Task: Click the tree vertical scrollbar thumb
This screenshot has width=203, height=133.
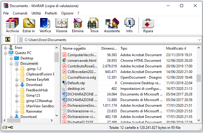Action: coord(56,57)
